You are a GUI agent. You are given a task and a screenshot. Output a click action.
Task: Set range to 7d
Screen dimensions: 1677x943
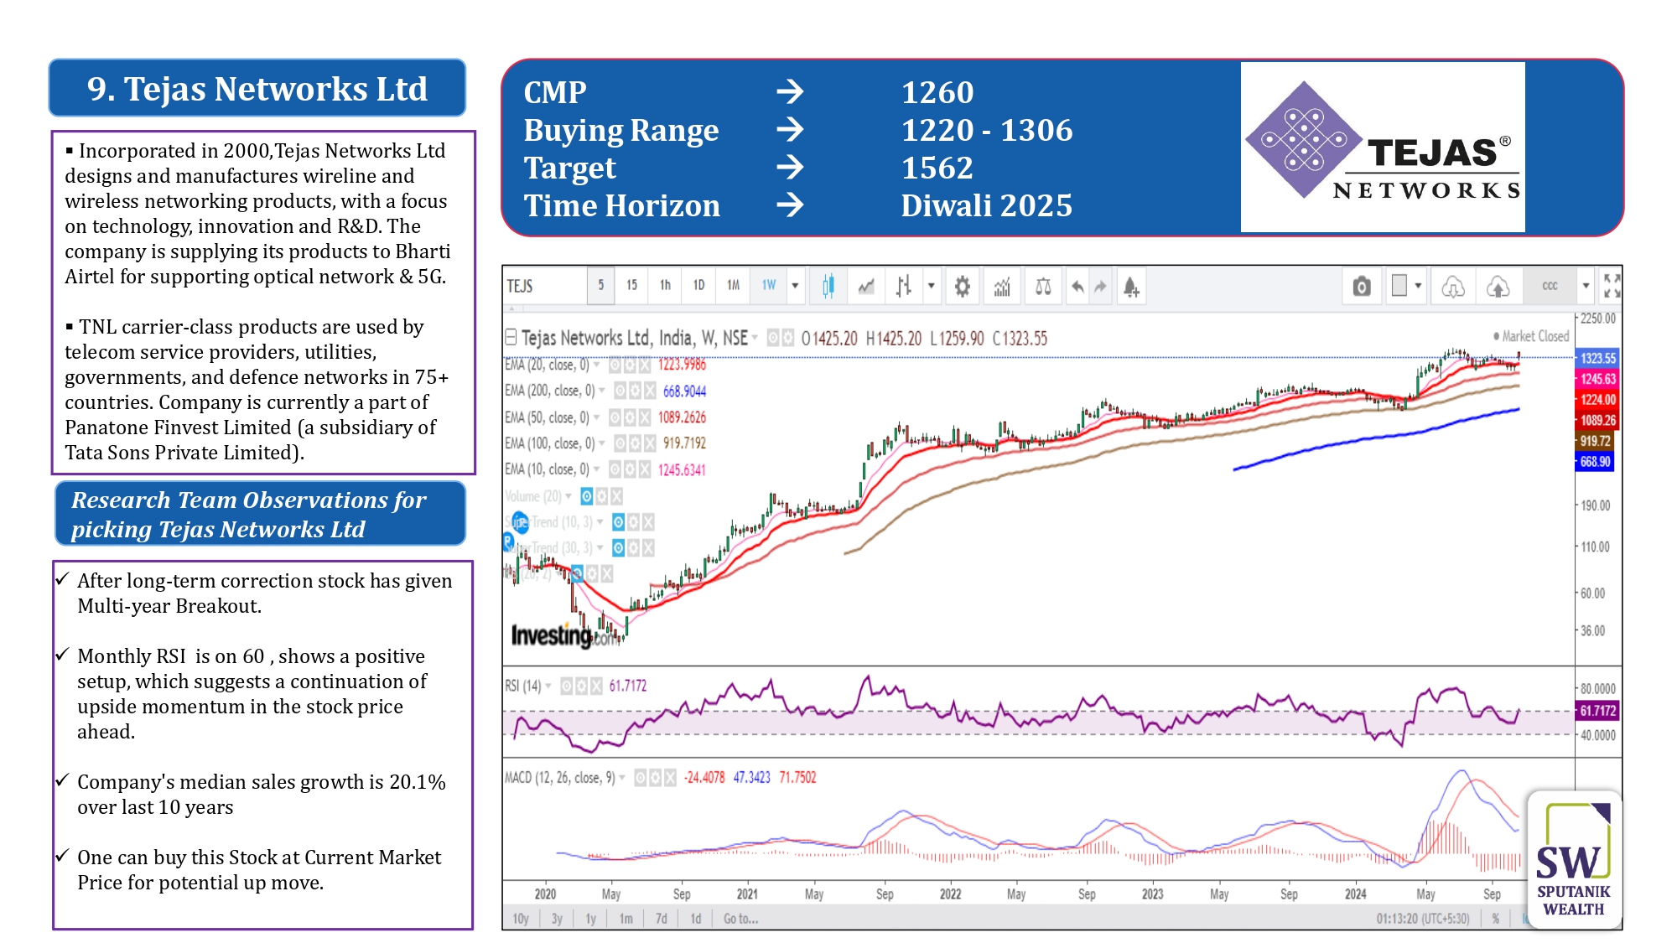pos(661,920)
